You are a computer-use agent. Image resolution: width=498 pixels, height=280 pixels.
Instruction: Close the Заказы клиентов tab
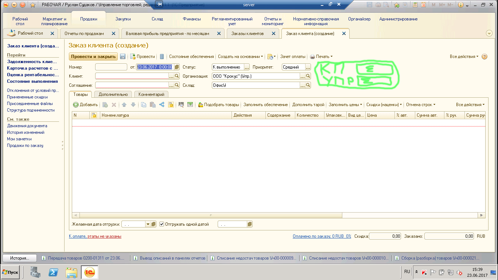273,34
